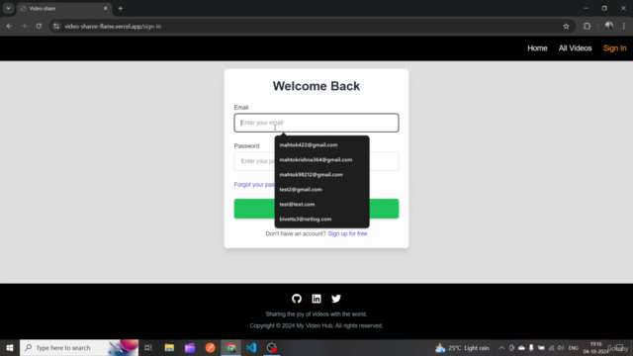The width and height of the screenshot is (633, 356).
Task: Open a new browser tab with plus
Action: [x=121, y=8]
